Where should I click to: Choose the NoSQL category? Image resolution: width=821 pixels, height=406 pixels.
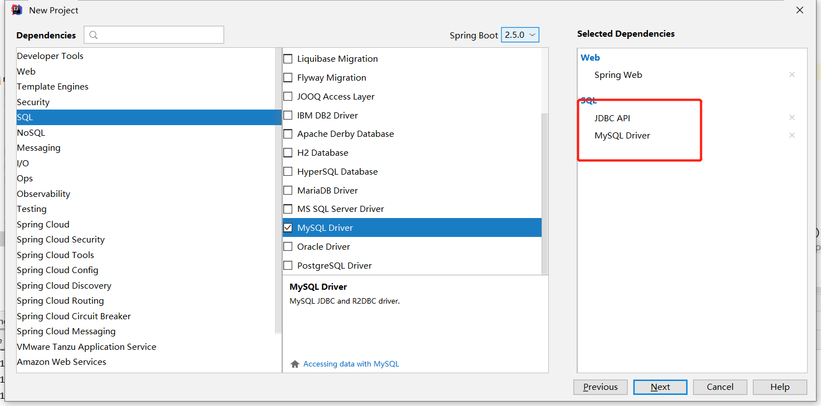point(146,132)
